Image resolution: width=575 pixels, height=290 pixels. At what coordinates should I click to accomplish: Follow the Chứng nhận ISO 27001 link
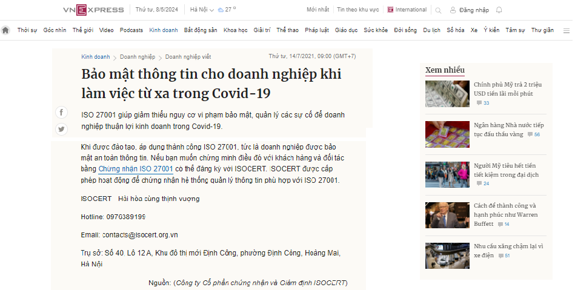coord(136,169)
